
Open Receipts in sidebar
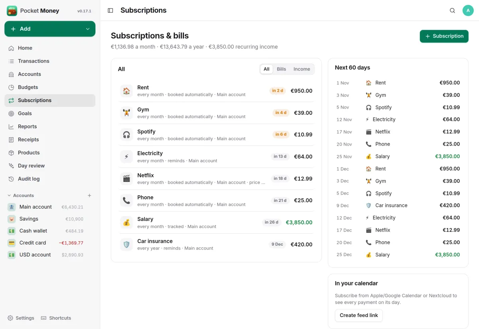point(50,140)
